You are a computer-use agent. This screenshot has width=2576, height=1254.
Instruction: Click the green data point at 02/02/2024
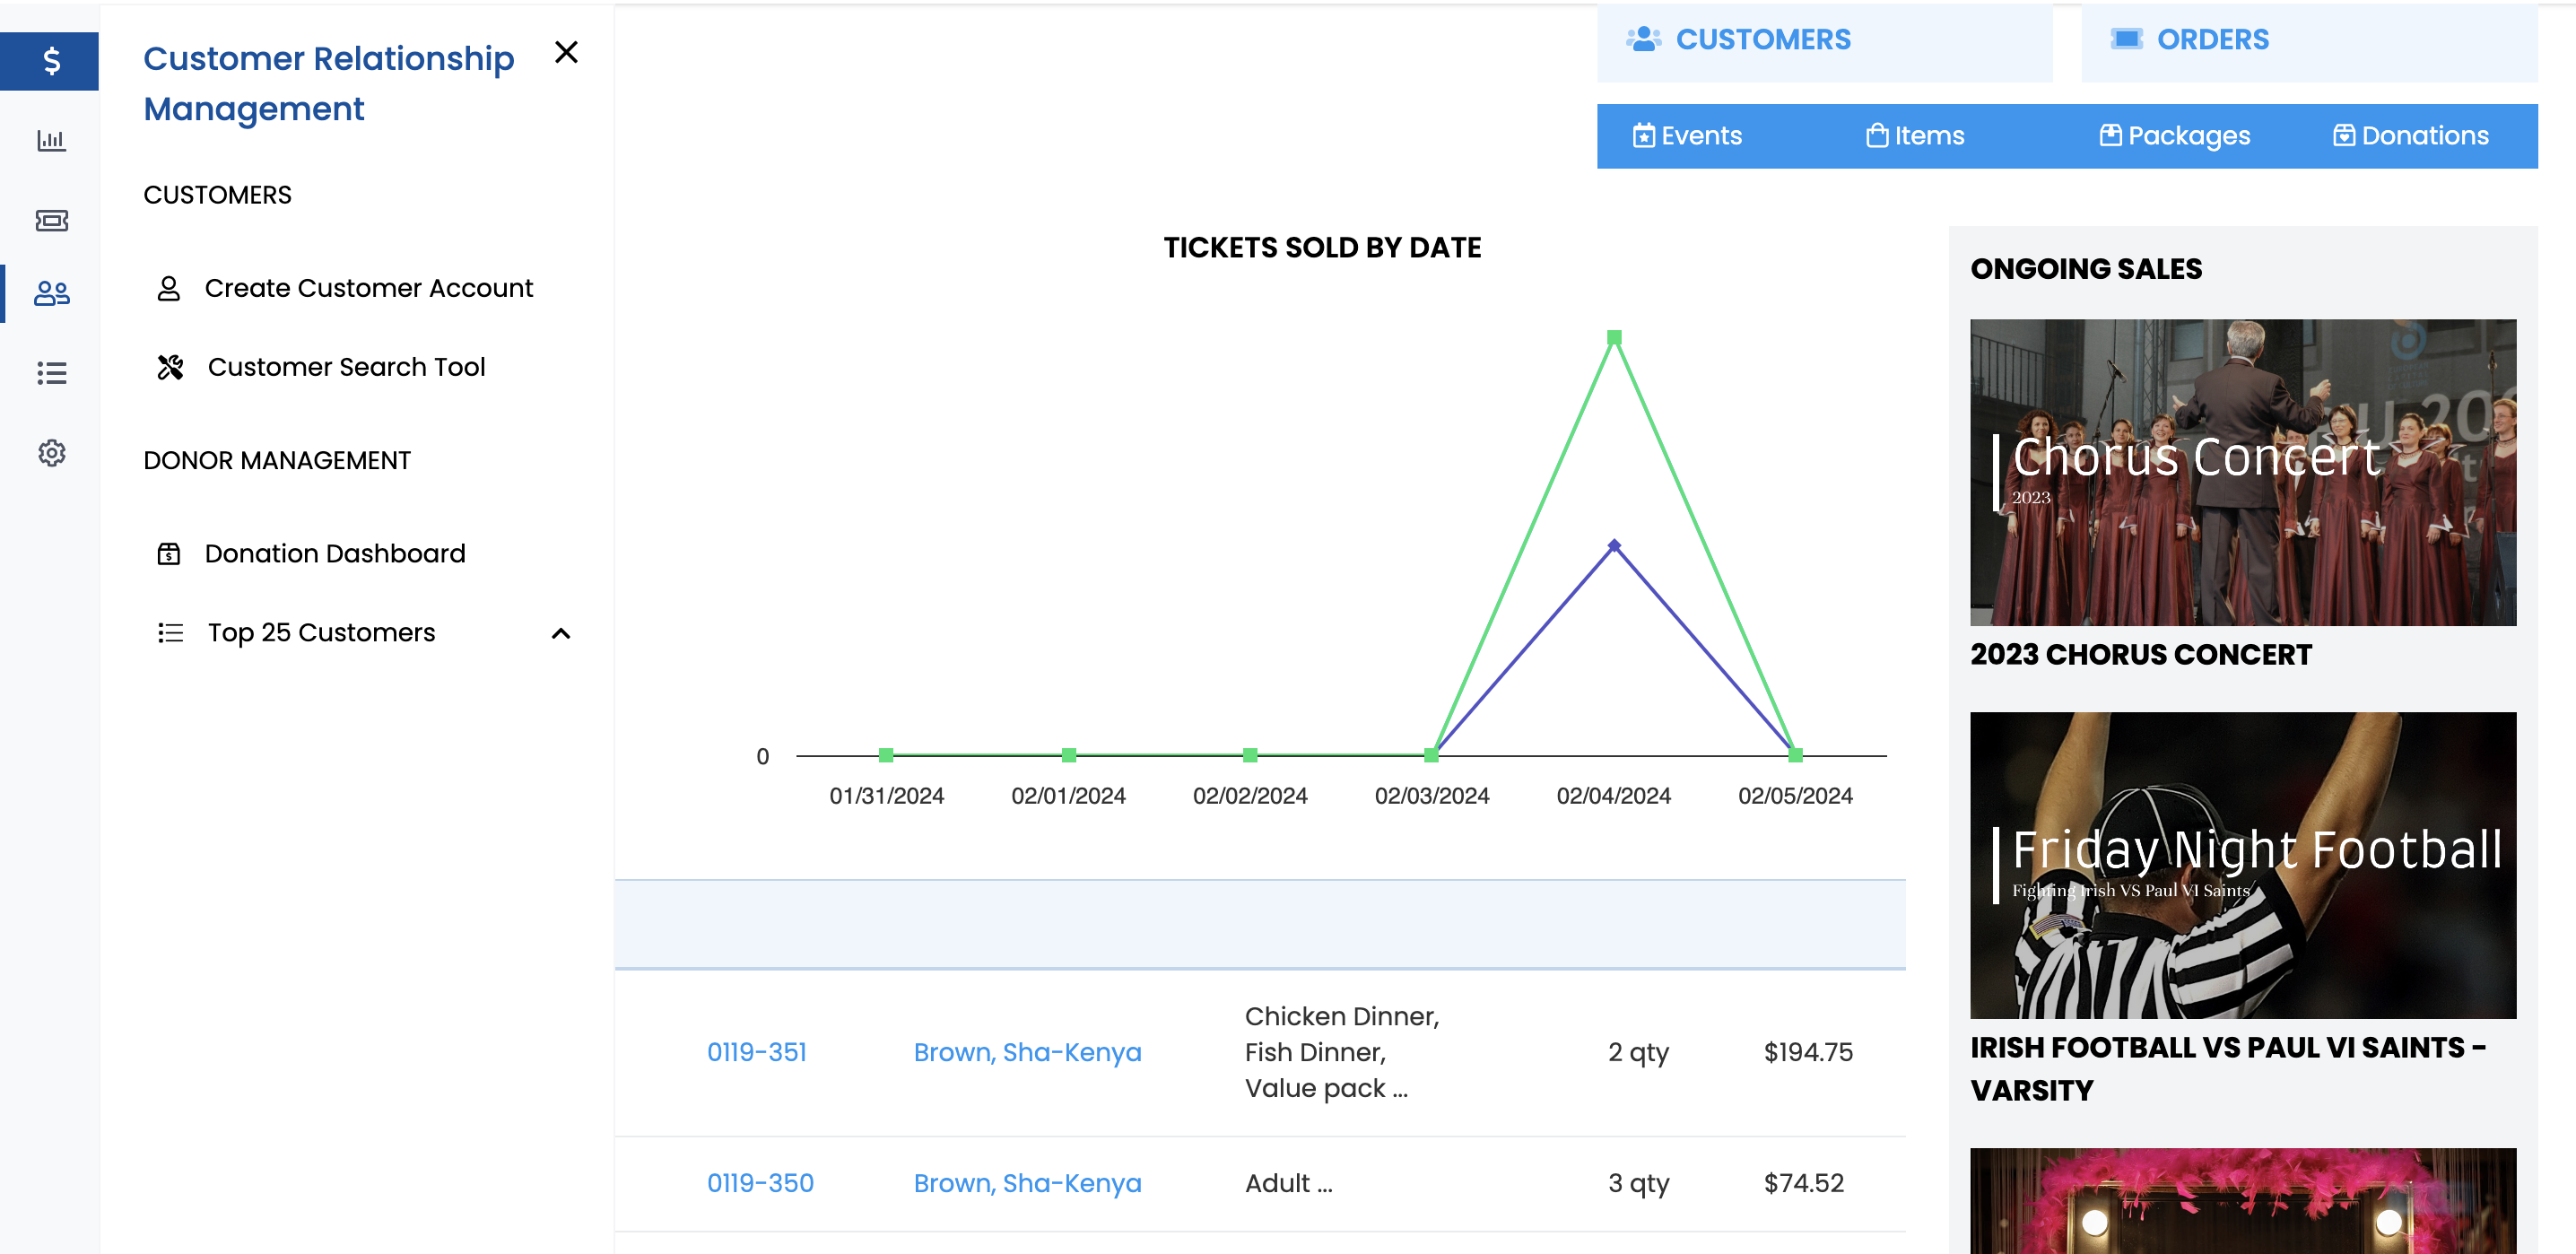(x=1250, y=755)
